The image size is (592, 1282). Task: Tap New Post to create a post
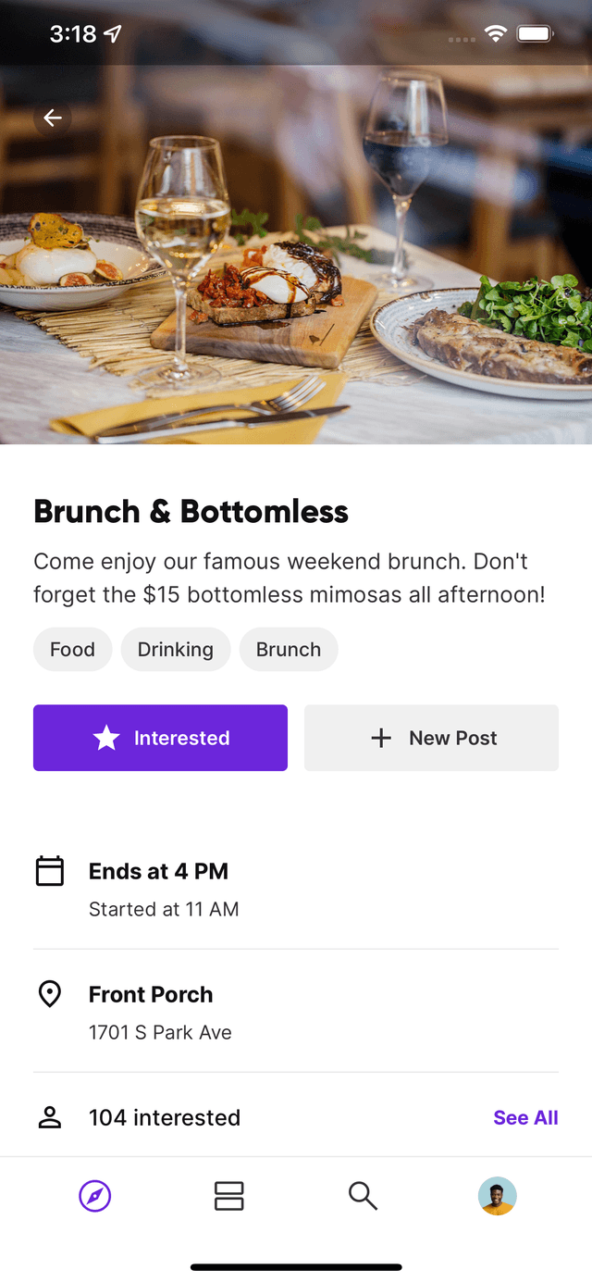pos(431,738)
